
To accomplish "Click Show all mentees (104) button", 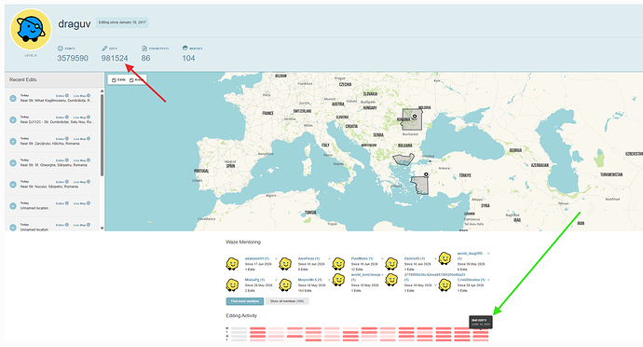I will pos(287,301).
